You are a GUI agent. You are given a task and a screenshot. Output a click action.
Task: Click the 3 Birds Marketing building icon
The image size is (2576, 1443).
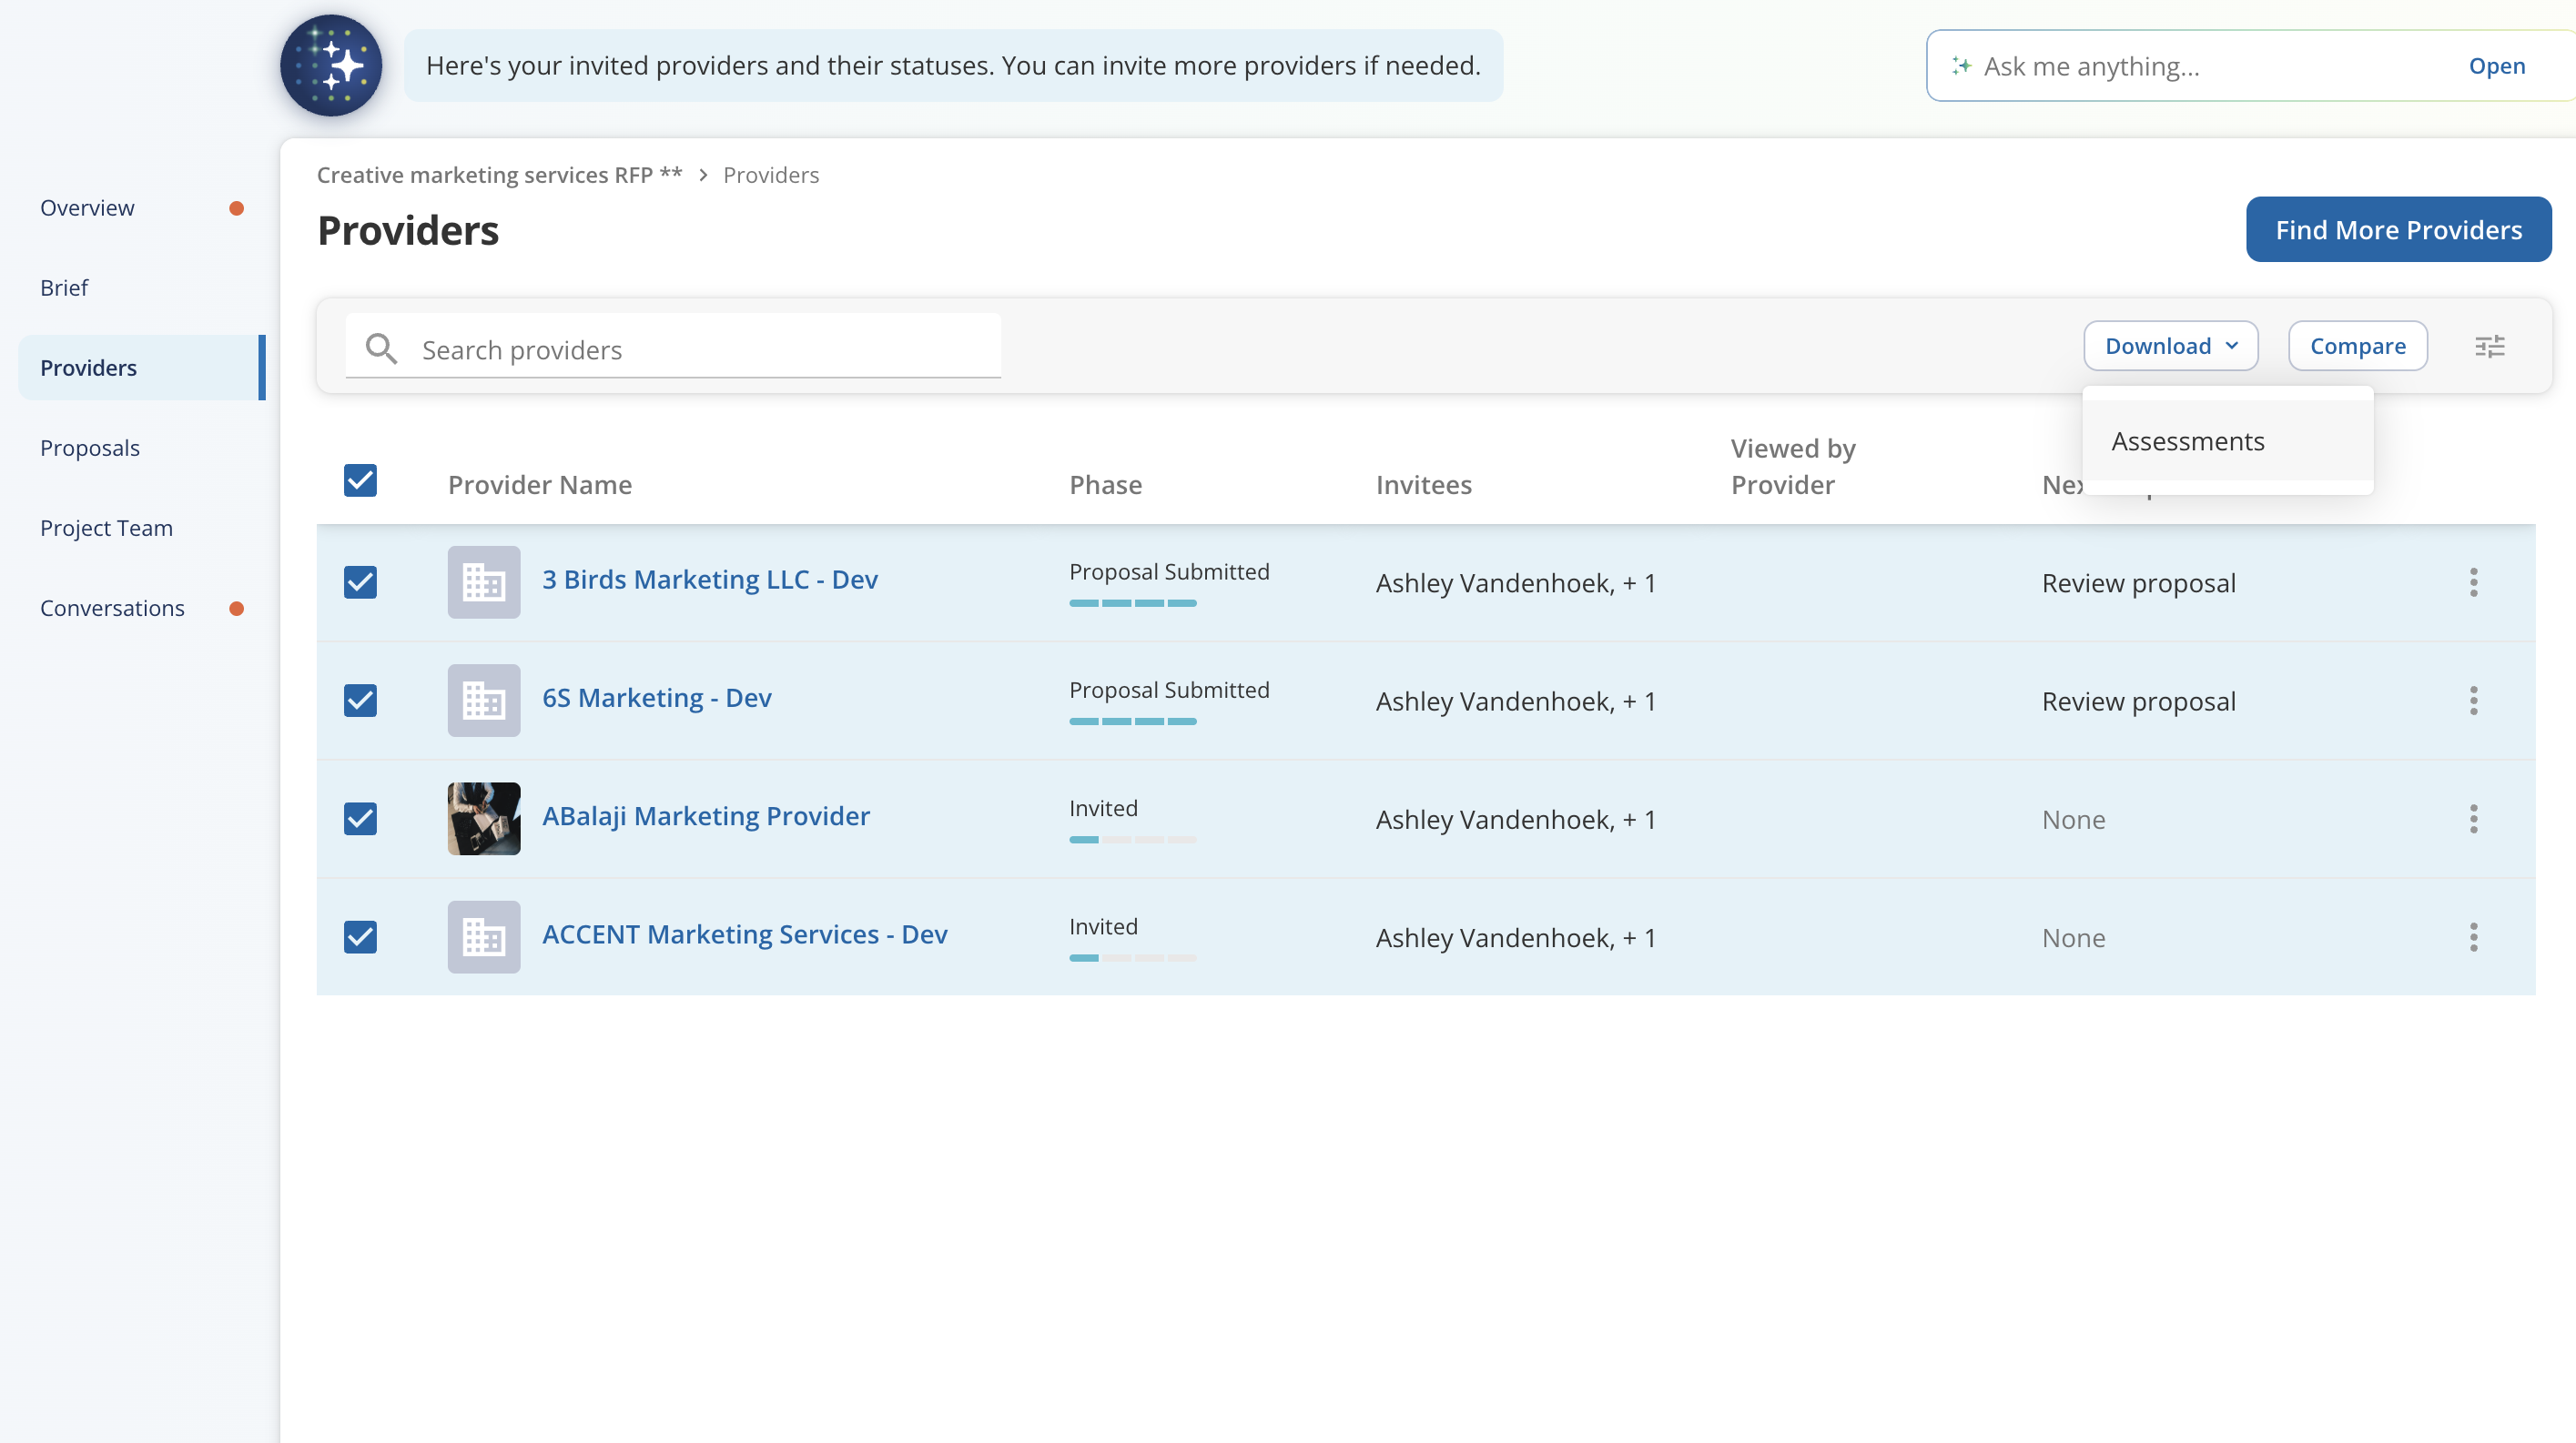484,582
